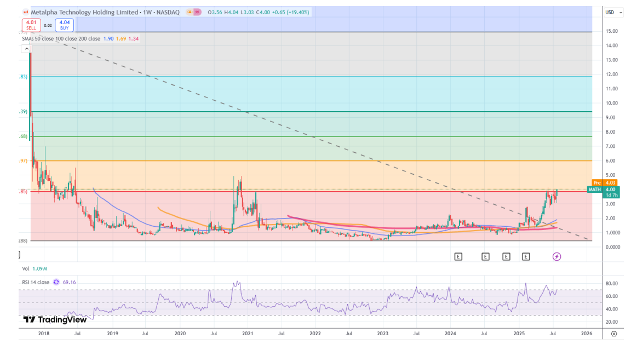Click the 2018 time axis label

43,334
